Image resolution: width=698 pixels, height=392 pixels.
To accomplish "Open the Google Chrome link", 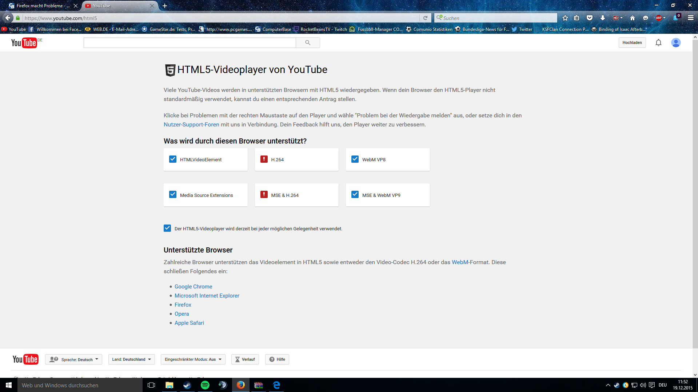I will 193,286.
